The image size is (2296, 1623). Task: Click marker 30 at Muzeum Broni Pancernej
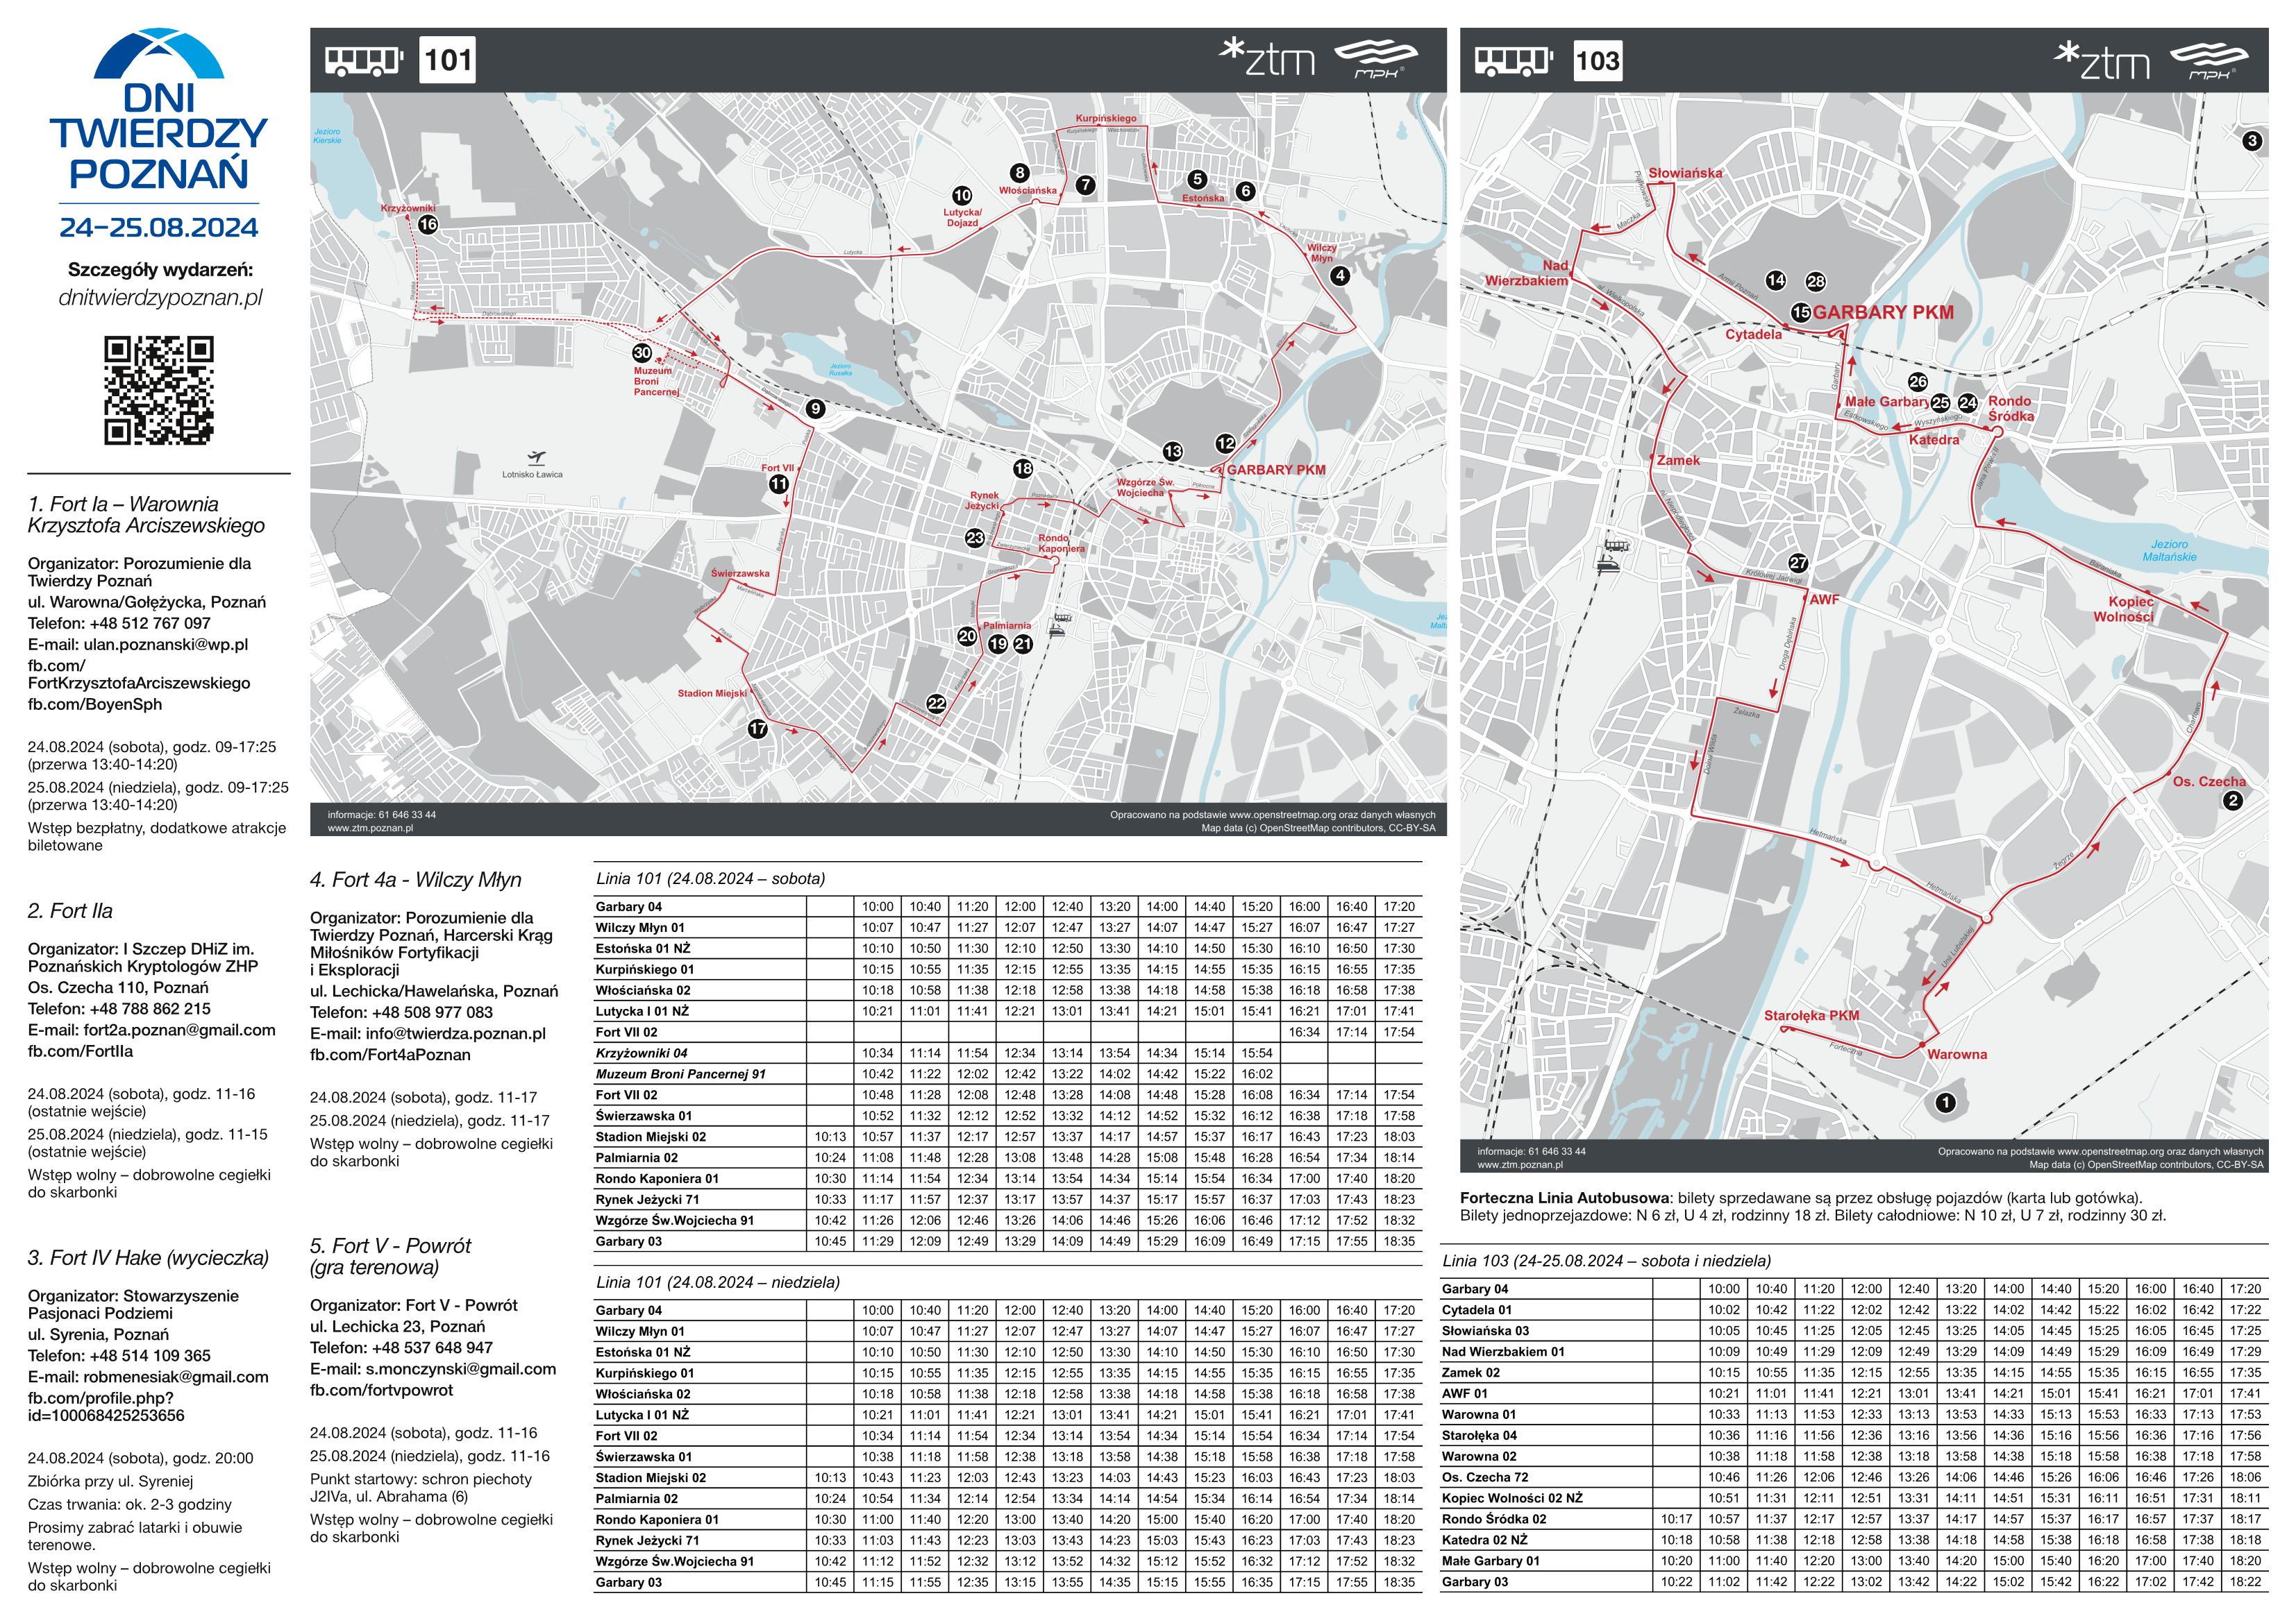click(x=642, y=352)
